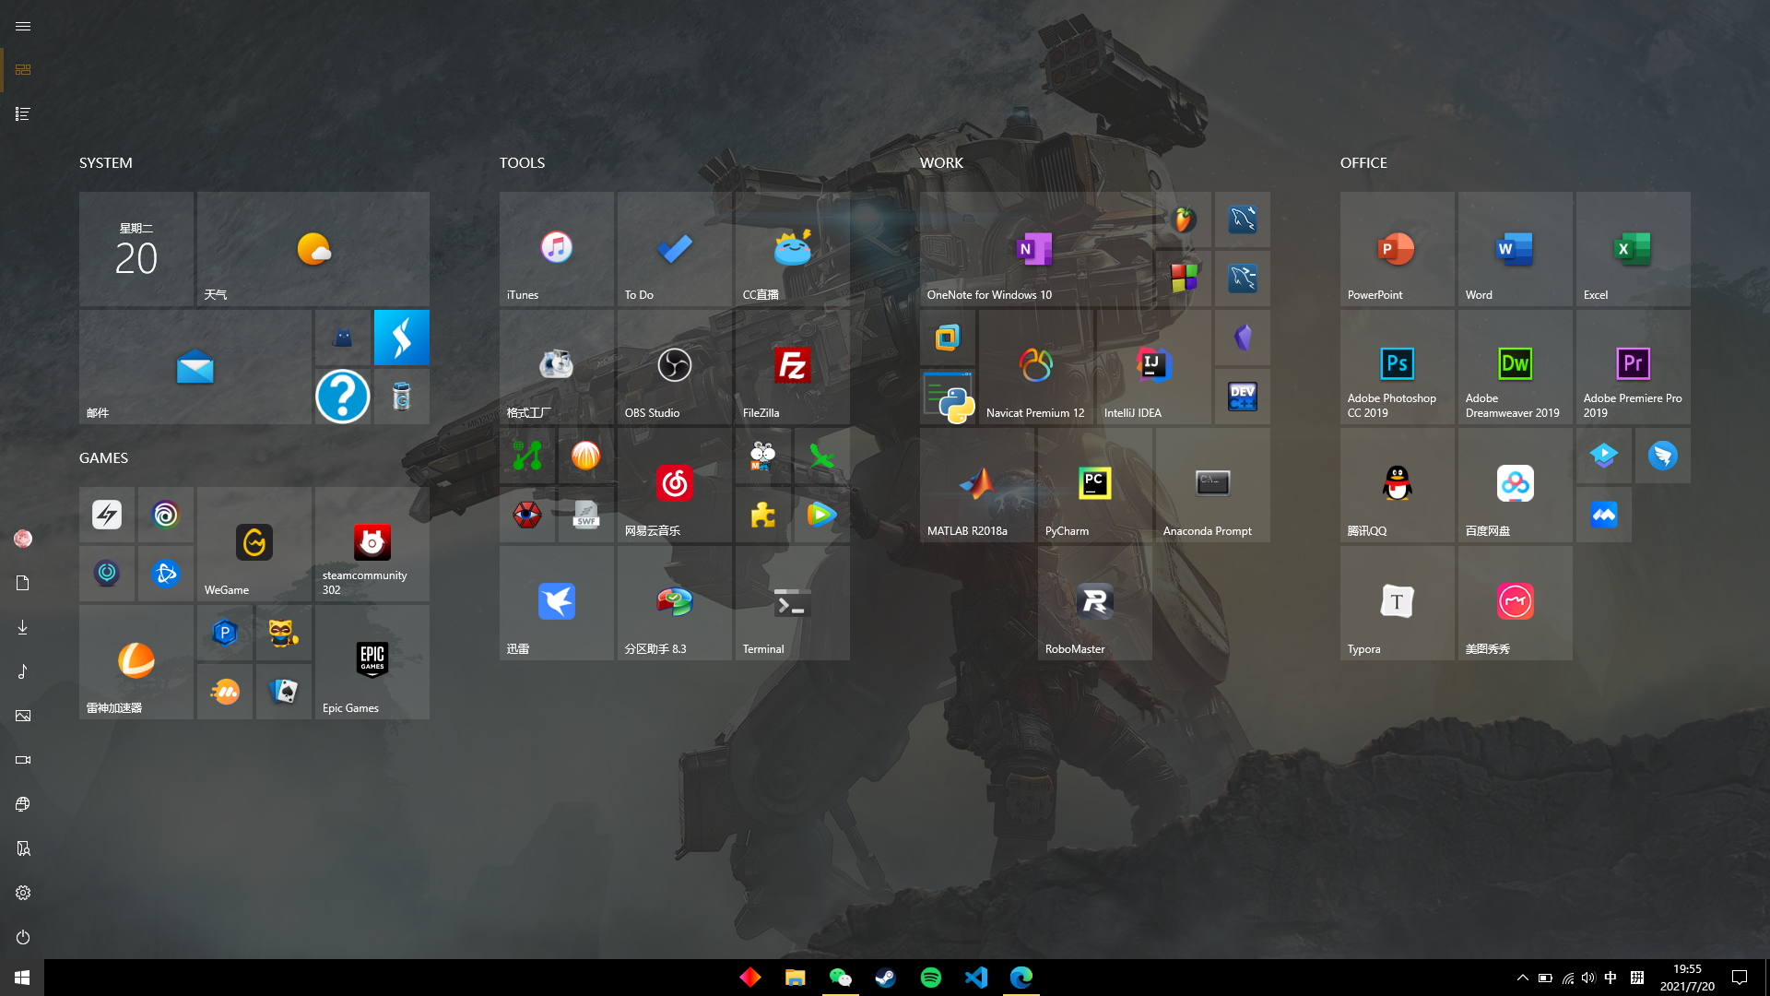Open IntelliJ IDEA tile

pyautogui.click(x=1152, y=367)
